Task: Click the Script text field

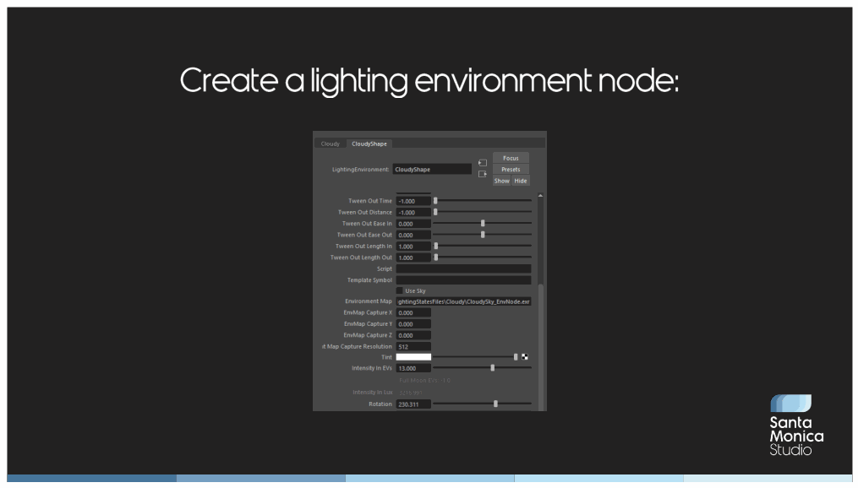Action: coord(463,268)
